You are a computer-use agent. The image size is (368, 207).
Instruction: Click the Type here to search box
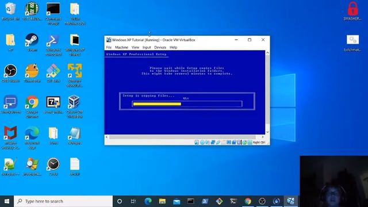[63, 201]
